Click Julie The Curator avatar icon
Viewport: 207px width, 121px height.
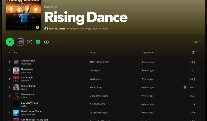(x=46, y=29)
